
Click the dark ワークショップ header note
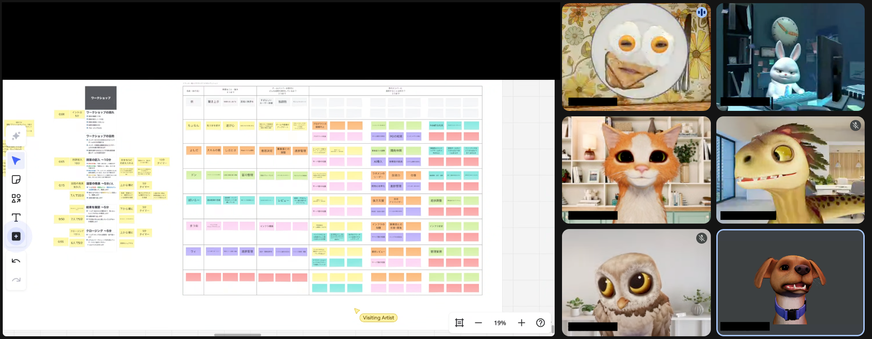pos(100,98)
